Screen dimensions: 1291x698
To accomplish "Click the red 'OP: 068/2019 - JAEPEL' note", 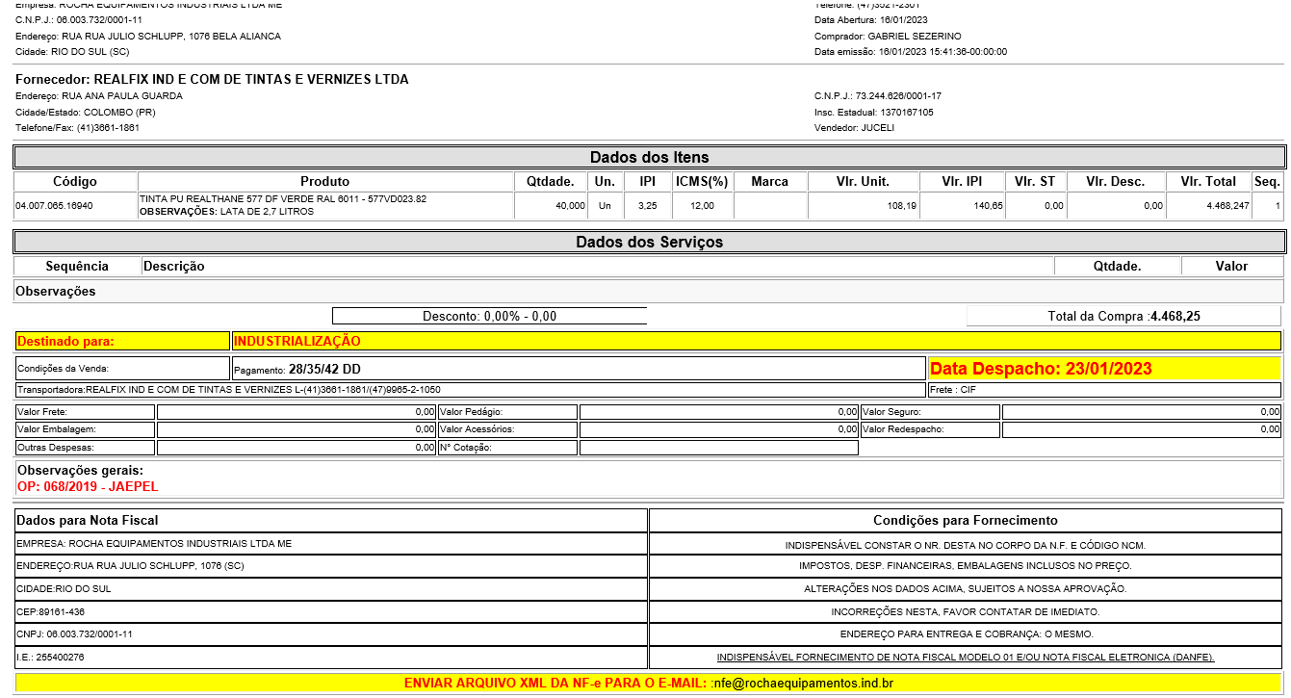I will pyautogui.click(x=88, y=487).
